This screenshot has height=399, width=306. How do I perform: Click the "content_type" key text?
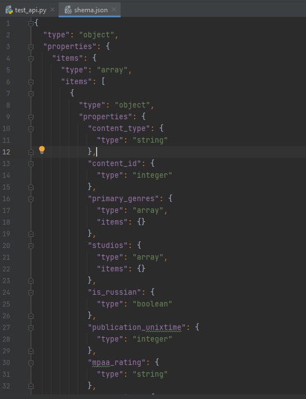click(119, 129)
